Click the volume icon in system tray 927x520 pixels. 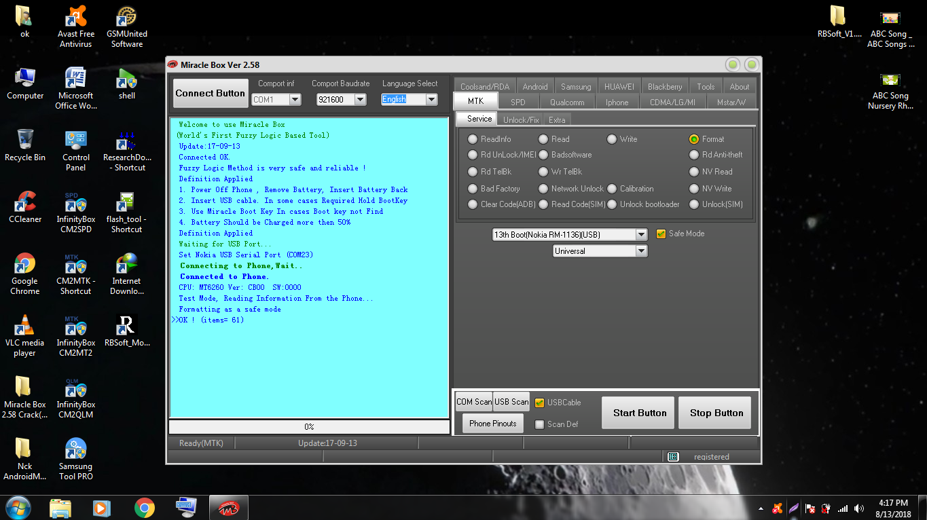coord(860,508)
